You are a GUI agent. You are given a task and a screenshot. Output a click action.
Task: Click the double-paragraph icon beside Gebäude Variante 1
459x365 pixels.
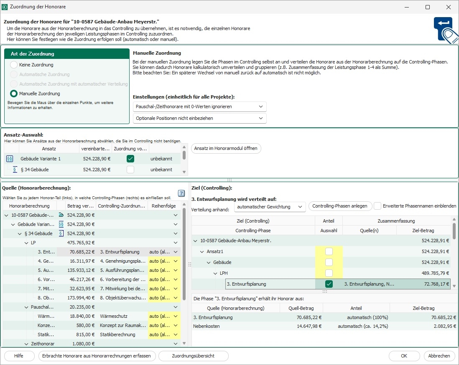pyautogui.click(x=10, y=159)
